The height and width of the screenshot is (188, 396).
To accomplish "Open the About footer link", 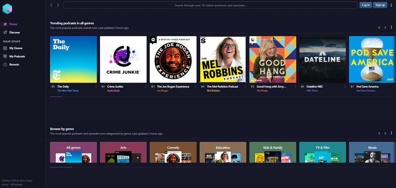I will point(5,185).
